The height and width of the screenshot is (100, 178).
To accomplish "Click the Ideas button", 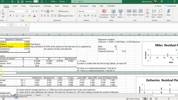I will click(169, 12).
